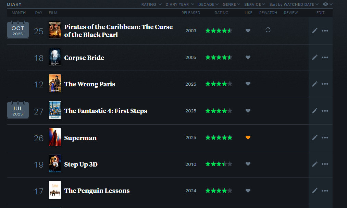Click the pencil icon for The Penguin Lessons
The height and width of the screenshot is (208, 347).
click(x=315, y=191)
